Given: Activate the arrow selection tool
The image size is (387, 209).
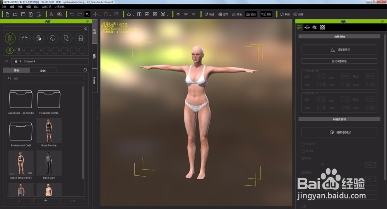Looking at the screenshot, I should 87,14.
